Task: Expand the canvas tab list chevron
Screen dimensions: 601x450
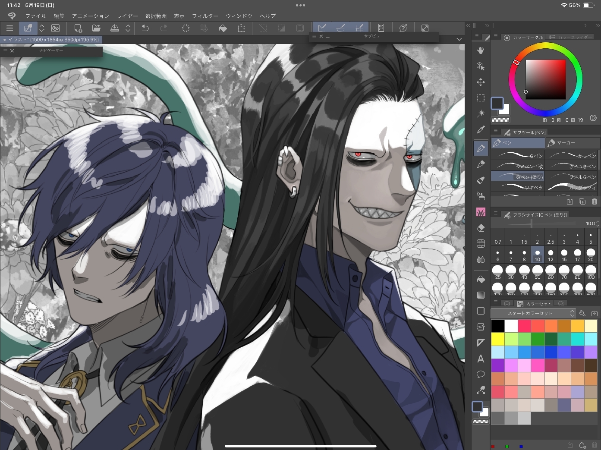Action: (x=459, y=39)
